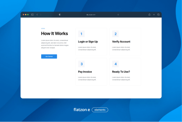This screenshot has width=182, height=122.
Task: Open the privacy shield report icon
Action: [60, 15]
